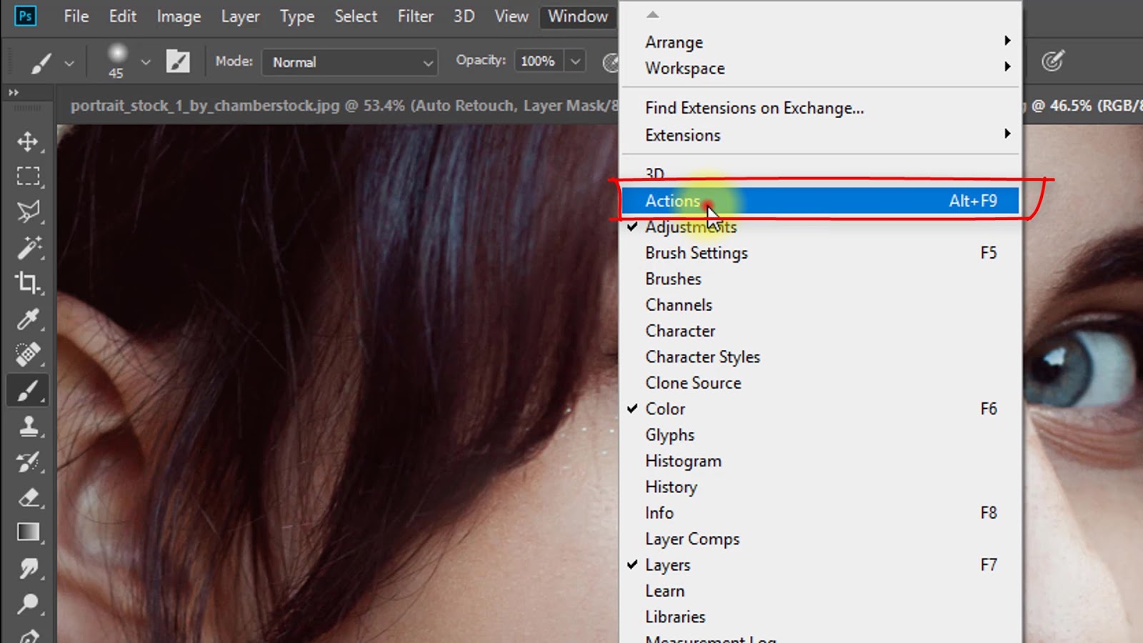
Task: Click the scroll-up arrow at top of Window menu
Action: (653, 14)
